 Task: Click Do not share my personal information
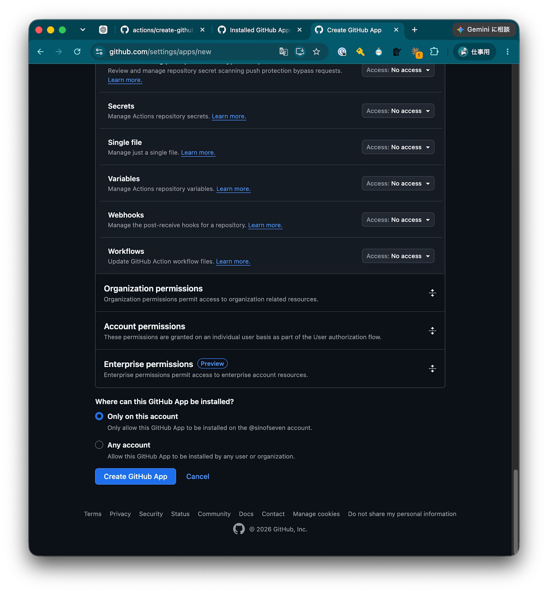[402, 514]
